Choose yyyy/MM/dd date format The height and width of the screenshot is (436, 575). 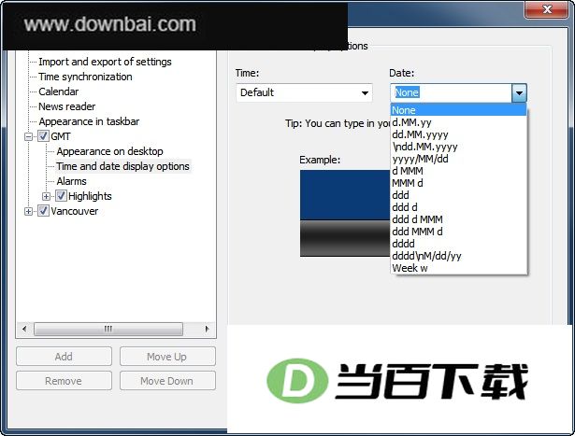(x=459, y=159)
